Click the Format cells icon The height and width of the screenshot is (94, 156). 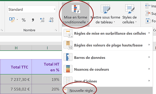coord(148,21)
